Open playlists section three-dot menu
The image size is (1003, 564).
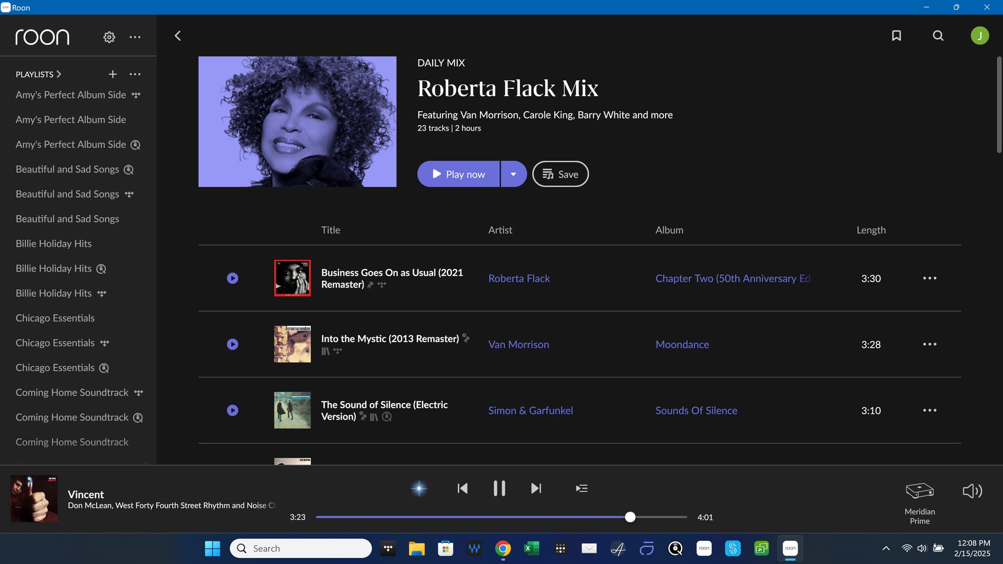point(135,74)
